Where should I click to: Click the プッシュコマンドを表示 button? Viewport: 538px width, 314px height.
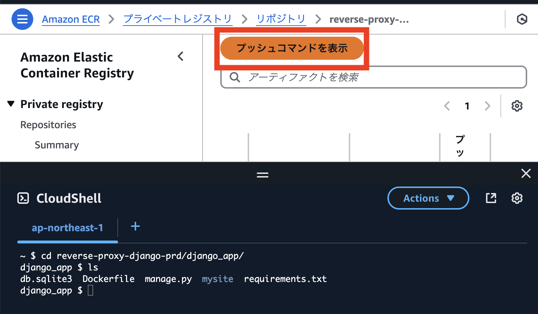click(292, 48)
